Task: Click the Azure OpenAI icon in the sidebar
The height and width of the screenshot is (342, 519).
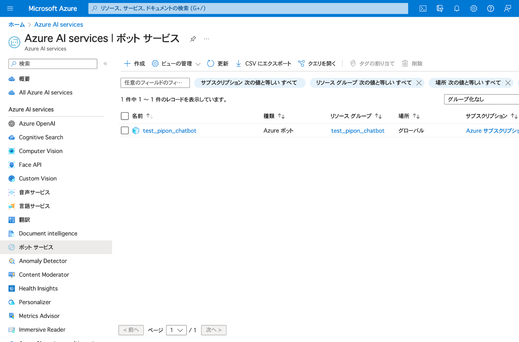Action: (12, 124)
